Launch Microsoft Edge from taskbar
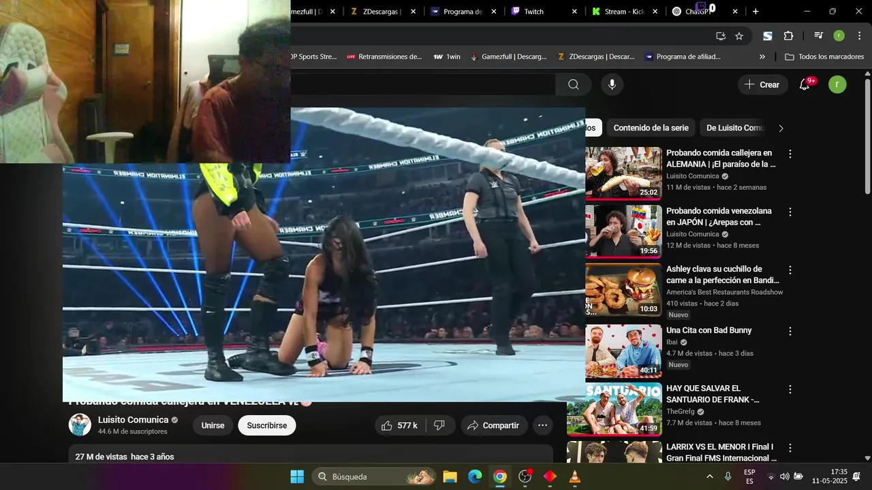872x490 pixels. (475, 476)
